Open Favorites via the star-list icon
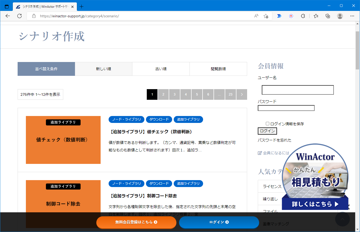The image size is (360, 232). tap(316, 16)
